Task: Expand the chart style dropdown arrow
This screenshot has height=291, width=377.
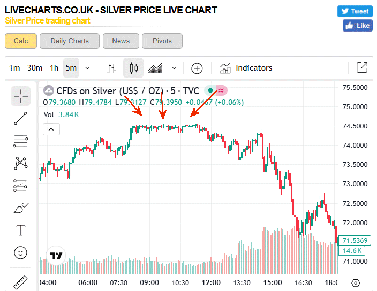Action: coord(174,68)
